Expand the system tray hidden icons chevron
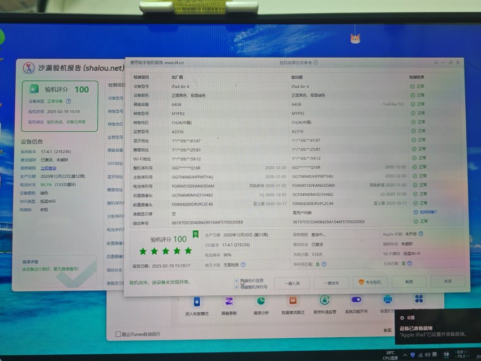This screenshot has width=481, height=361. click(405, 355)
